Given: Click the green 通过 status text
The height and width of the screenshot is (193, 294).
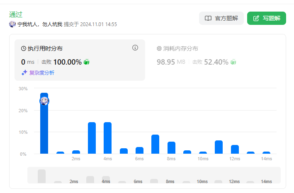Looking at the screenshot, I should pyautogui.click(x=15, y=14).
